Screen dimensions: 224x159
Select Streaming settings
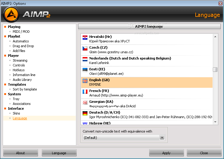(20, 60)
